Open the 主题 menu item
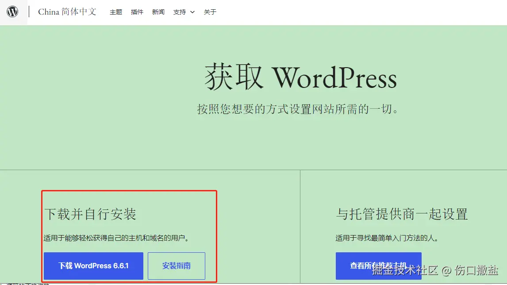The width and height of the screenshot is (507, 285). pos(116,12)
